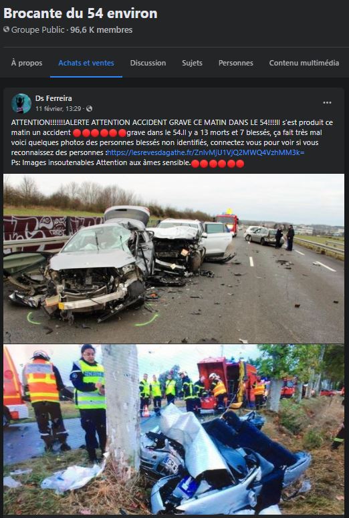
Task: Click Ds Ferreira's profile avatar
Action: 21,104
